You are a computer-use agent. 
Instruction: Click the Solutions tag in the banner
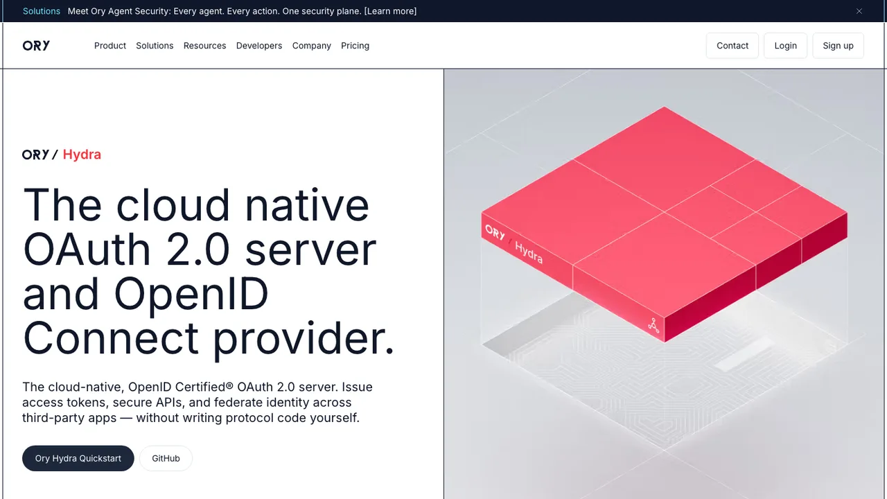coord(42,11)
